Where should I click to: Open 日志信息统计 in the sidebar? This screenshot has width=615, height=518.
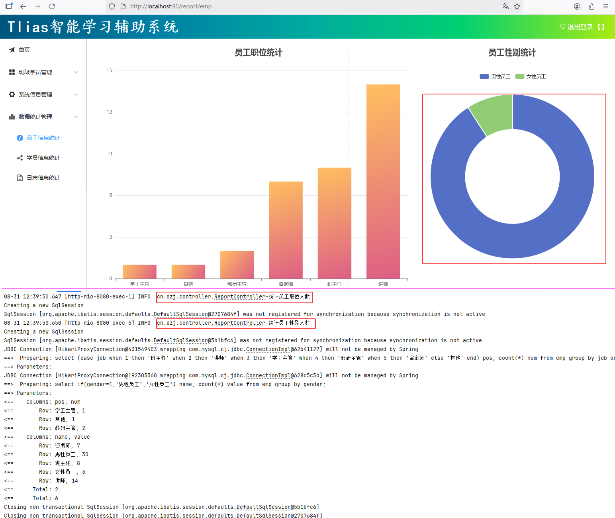coord(43,178)
